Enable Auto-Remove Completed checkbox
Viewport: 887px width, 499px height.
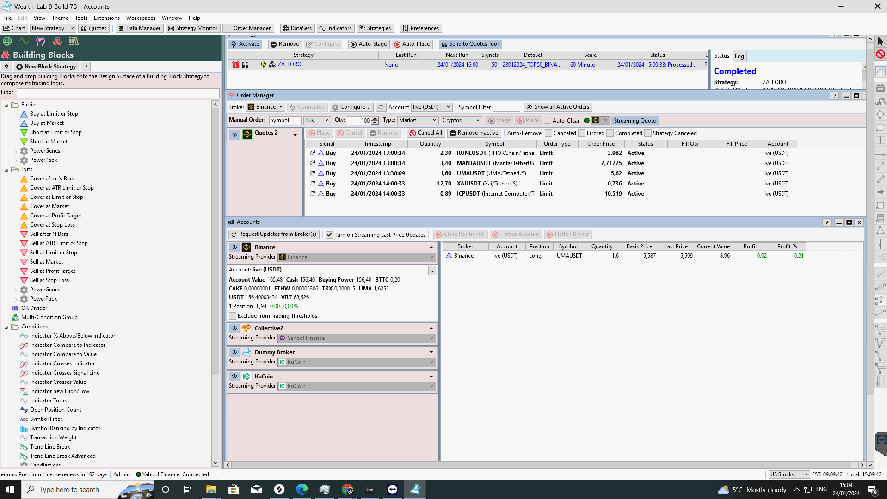click(x=610, y=133)
